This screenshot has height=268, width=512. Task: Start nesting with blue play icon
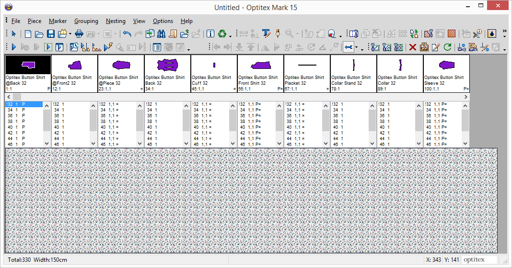14,47
